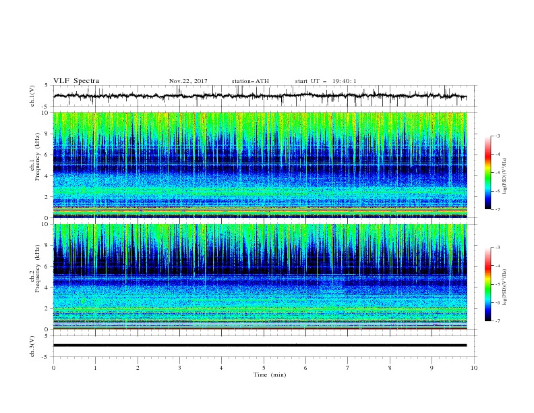
Task: Click the "-7" tick on ch.1 colorbar
Action: click(x=498, y=209)
